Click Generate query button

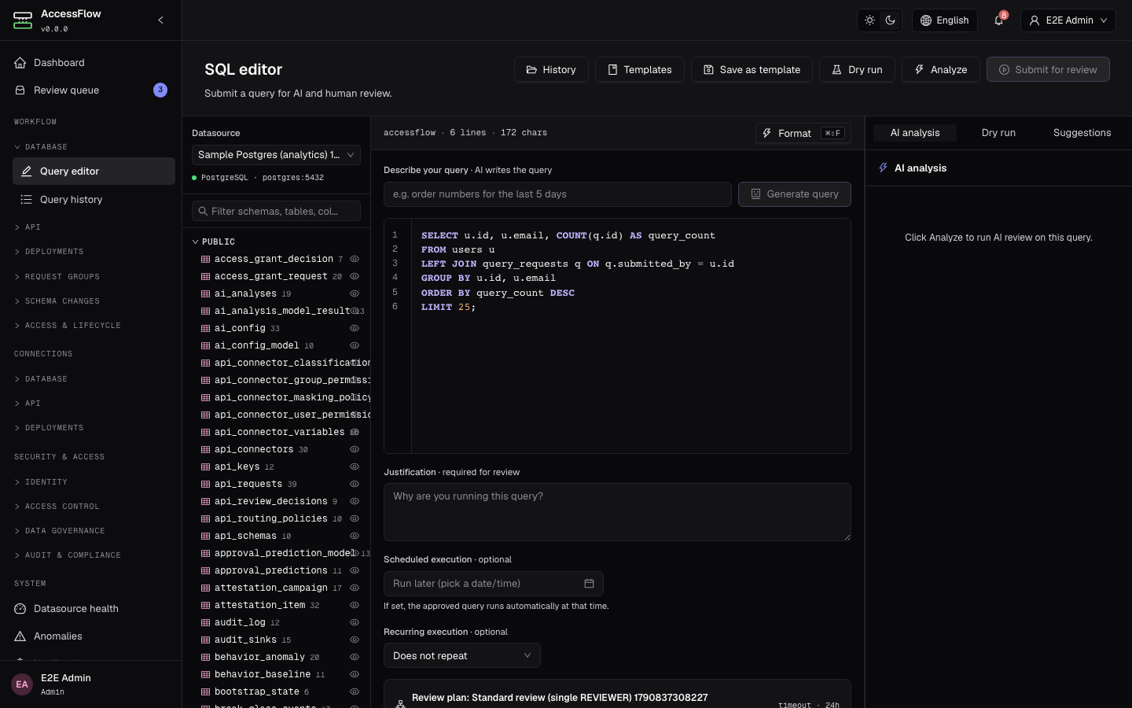click(x=794, y=194)
